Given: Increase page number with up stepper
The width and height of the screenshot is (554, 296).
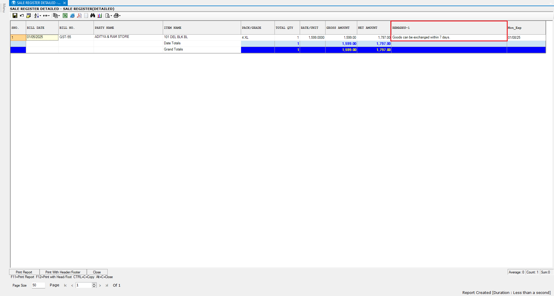Looking at the screenshot, I should pos(94,284).
